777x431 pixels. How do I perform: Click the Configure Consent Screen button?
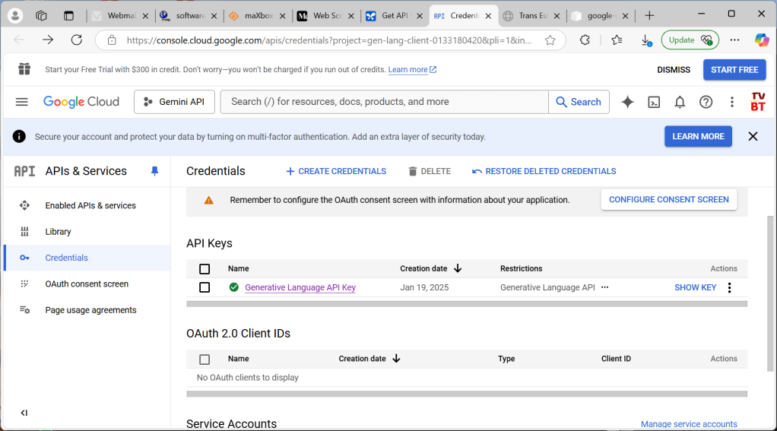tap(668, 199)
